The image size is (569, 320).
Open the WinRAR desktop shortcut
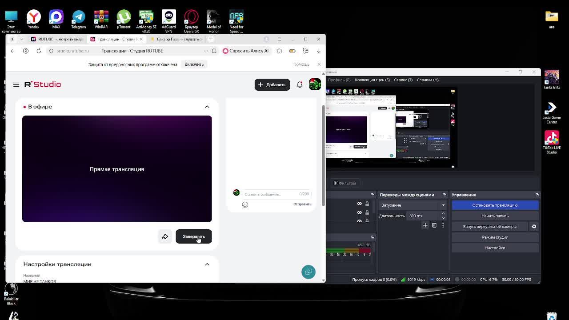101,20
